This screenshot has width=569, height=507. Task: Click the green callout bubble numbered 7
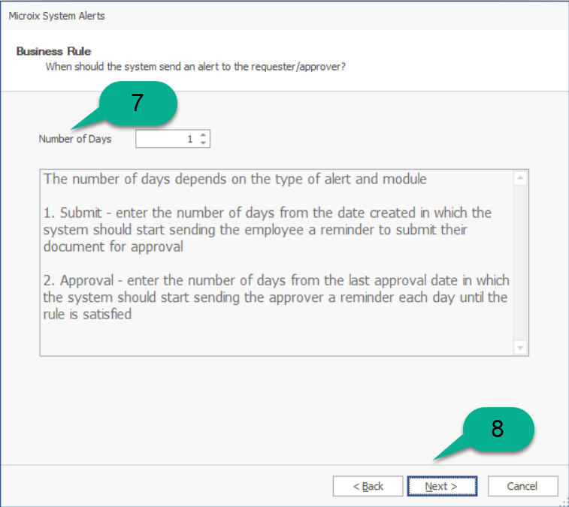pyautogui.click(x=137, y=103)
